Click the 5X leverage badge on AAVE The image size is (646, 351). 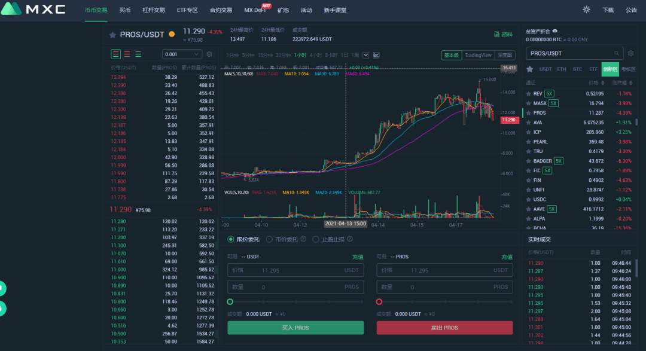551,209
